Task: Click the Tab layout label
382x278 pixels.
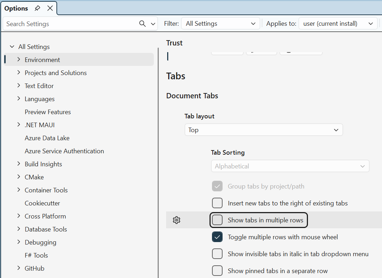Action: [x=199, y=116]
